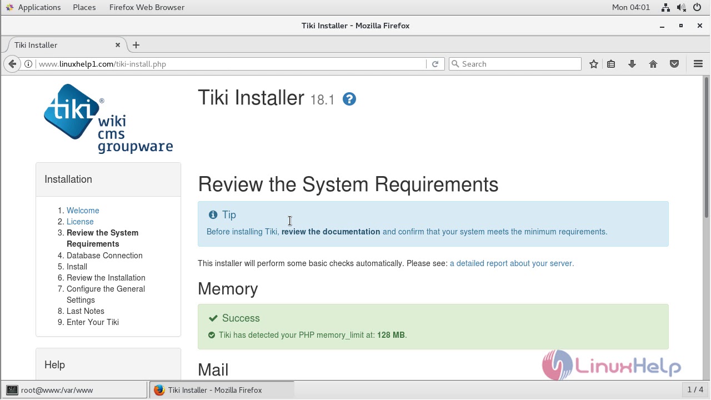
Task: Bookmark this page with the star icon
Action: (594, 64)
